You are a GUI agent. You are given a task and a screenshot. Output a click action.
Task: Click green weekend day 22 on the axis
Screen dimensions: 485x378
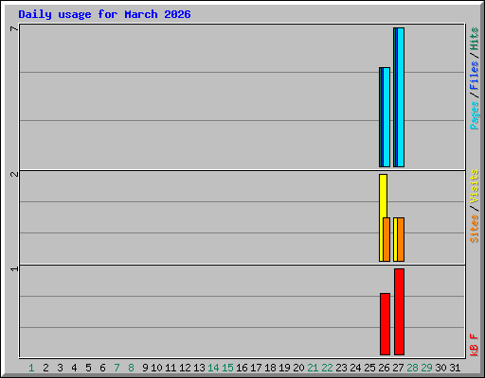click(327, 368)
